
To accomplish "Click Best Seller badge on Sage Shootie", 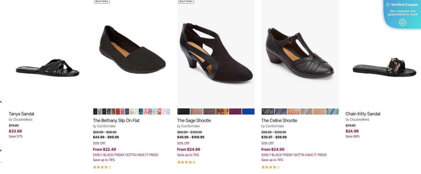I will pos(186,1).
